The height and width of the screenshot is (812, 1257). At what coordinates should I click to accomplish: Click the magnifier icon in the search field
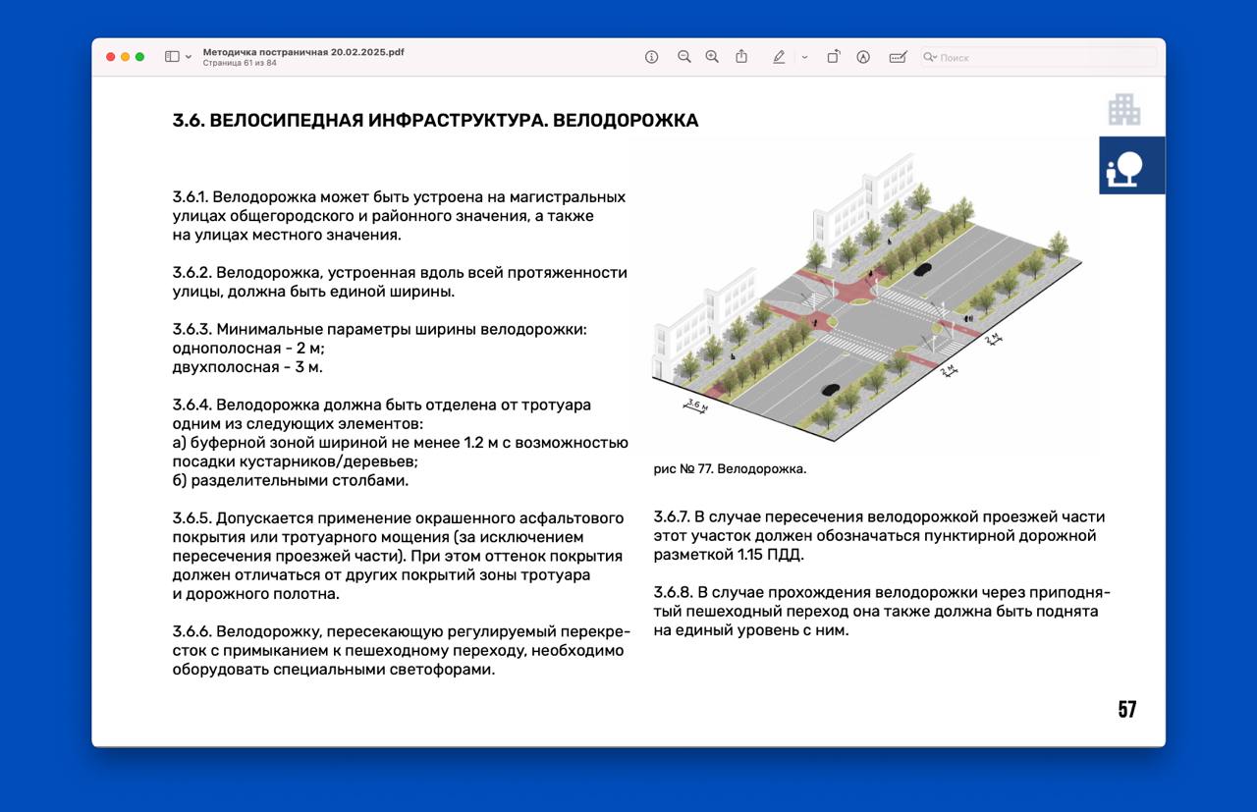pyautogui.click(x=929, y=57)
